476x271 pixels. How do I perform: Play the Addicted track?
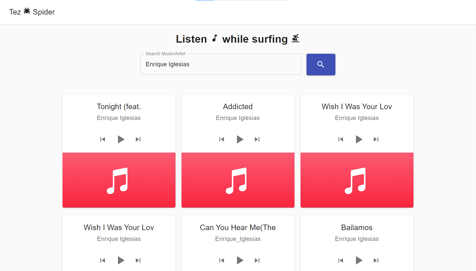click(x=240, y=139)
